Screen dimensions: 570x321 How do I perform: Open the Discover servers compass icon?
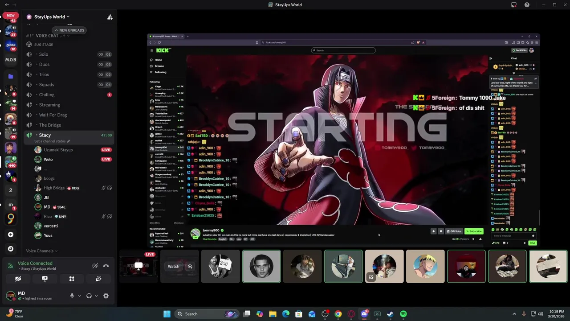pyautogui.click(x=11, y=249)
